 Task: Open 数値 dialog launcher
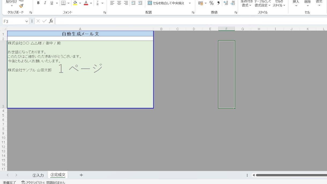click(236, 12)
